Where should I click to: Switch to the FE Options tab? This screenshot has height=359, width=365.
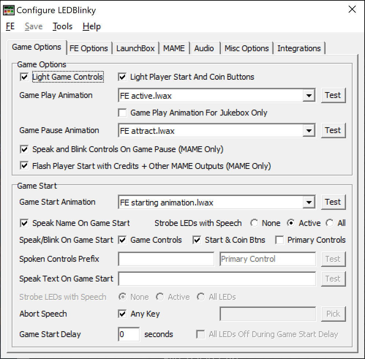89,48
